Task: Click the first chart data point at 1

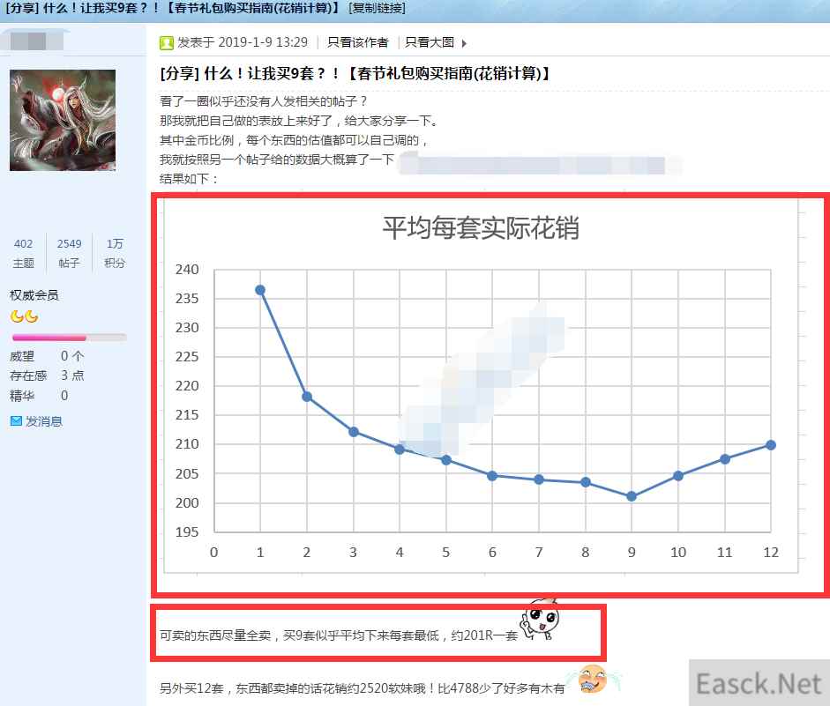Action: click(260, 290)
